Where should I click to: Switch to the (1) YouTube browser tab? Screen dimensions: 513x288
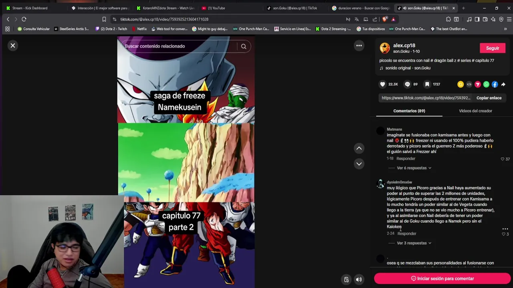coord(216,8)
